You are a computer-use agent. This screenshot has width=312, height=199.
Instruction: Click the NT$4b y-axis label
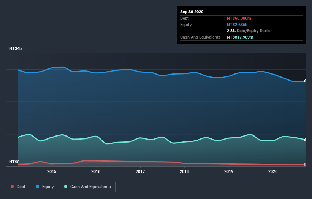click(x=15, y=48)
